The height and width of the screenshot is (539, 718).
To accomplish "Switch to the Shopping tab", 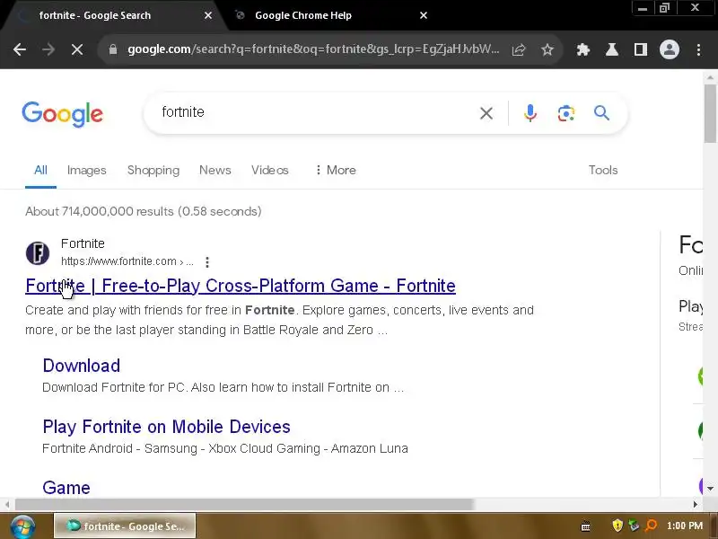I will tap(153, 171).
